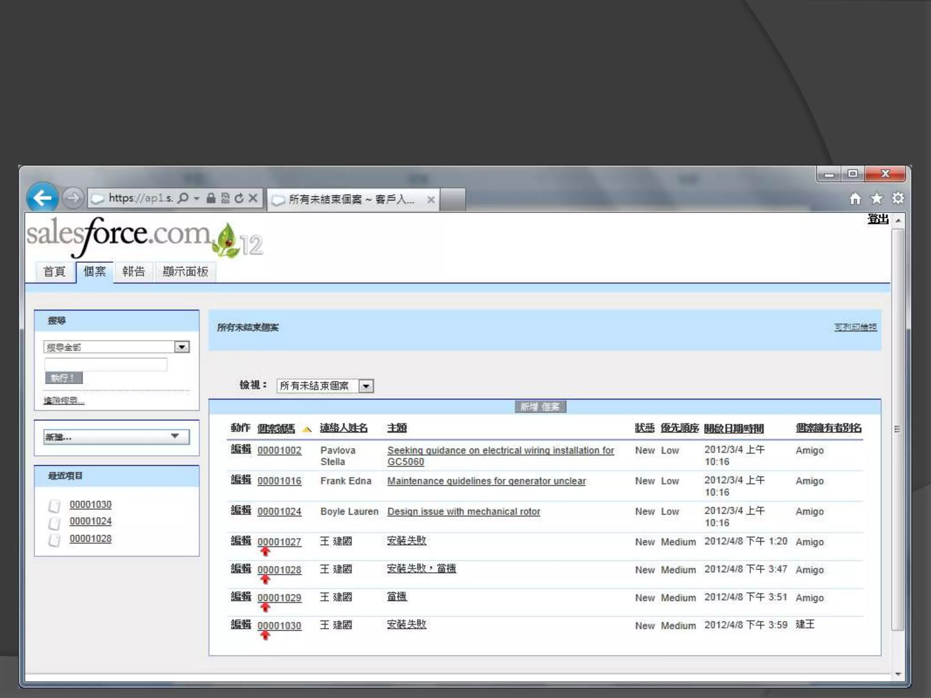The width and height of the screenshot is (931, 698).
Task: Click the sidebar search text field
Action: click(106, 364)
